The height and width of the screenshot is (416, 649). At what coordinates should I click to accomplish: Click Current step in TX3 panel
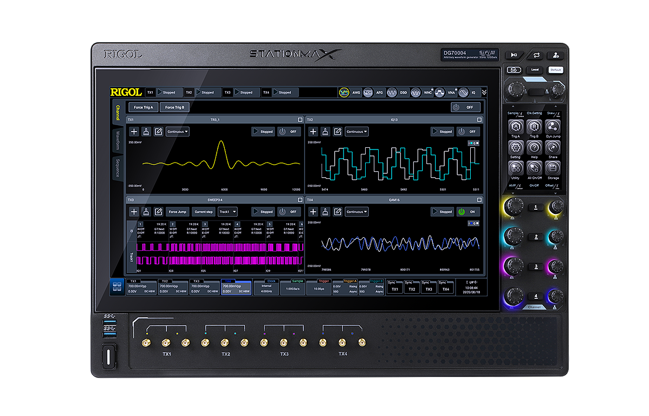tap(204, 211)
